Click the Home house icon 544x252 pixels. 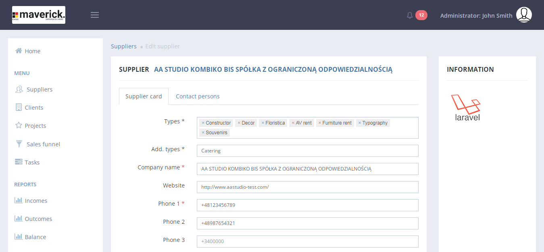pyautogui.click(x=19, y=51)
